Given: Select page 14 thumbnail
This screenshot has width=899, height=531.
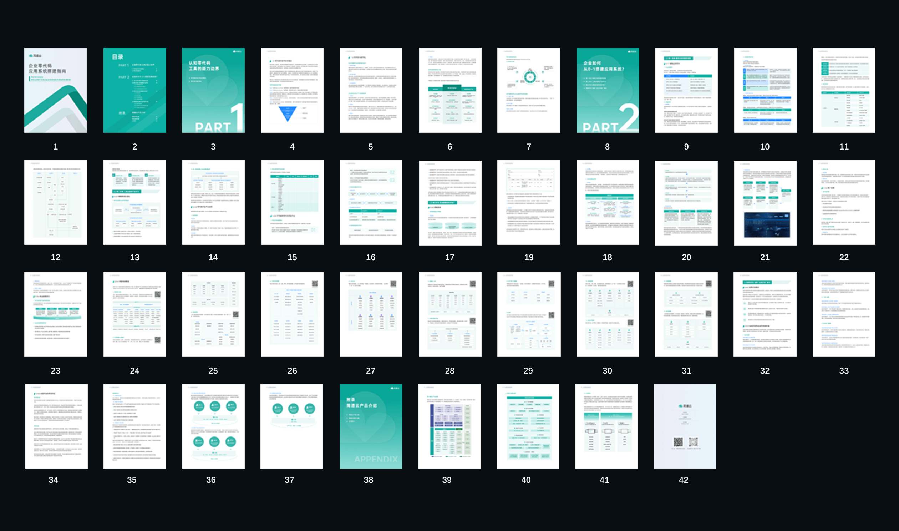Looking at the screenshot, I should click(x=213, y=202).
